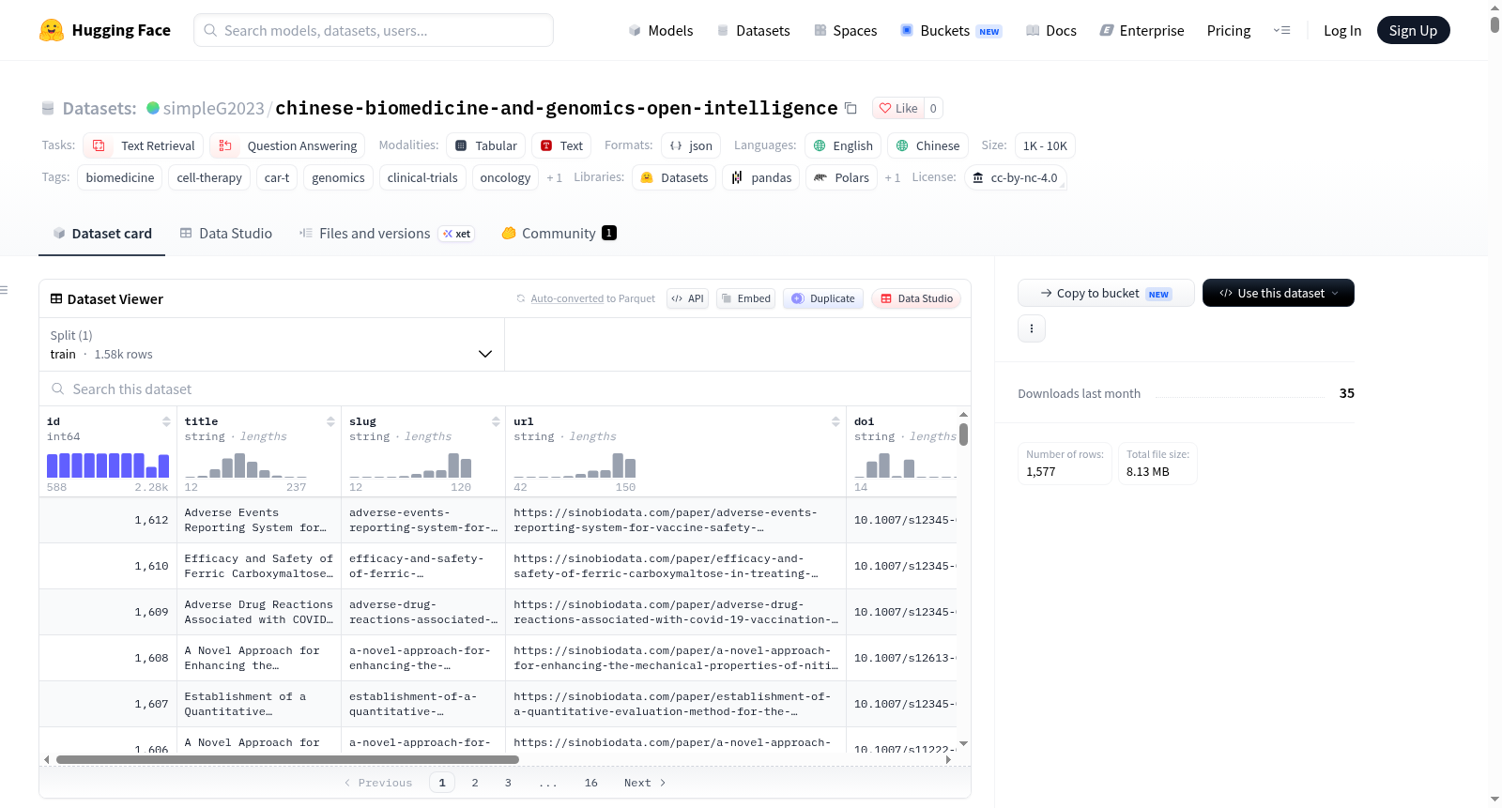Select the Text Retrieval task tag
This screenshot has width=1502, height=808.
[x=144, y=145]
